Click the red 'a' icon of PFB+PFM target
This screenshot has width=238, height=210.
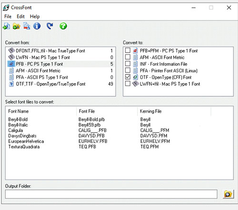coord(135,51)
